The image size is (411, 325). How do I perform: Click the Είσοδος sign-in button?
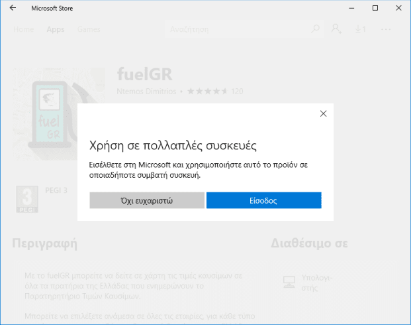[263, 200]
